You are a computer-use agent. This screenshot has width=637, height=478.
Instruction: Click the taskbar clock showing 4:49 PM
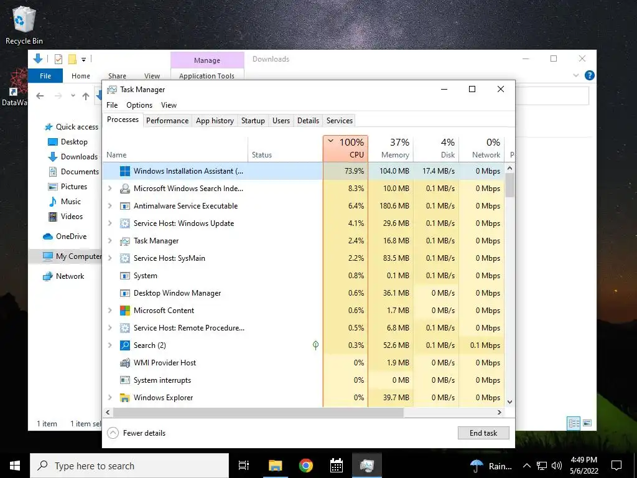[x=584, y=466]
